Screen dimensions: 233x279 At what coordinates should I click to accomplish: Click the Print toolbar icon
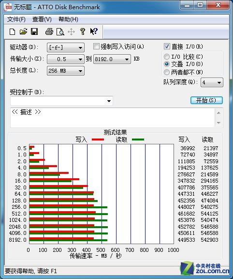click(49, 31)
